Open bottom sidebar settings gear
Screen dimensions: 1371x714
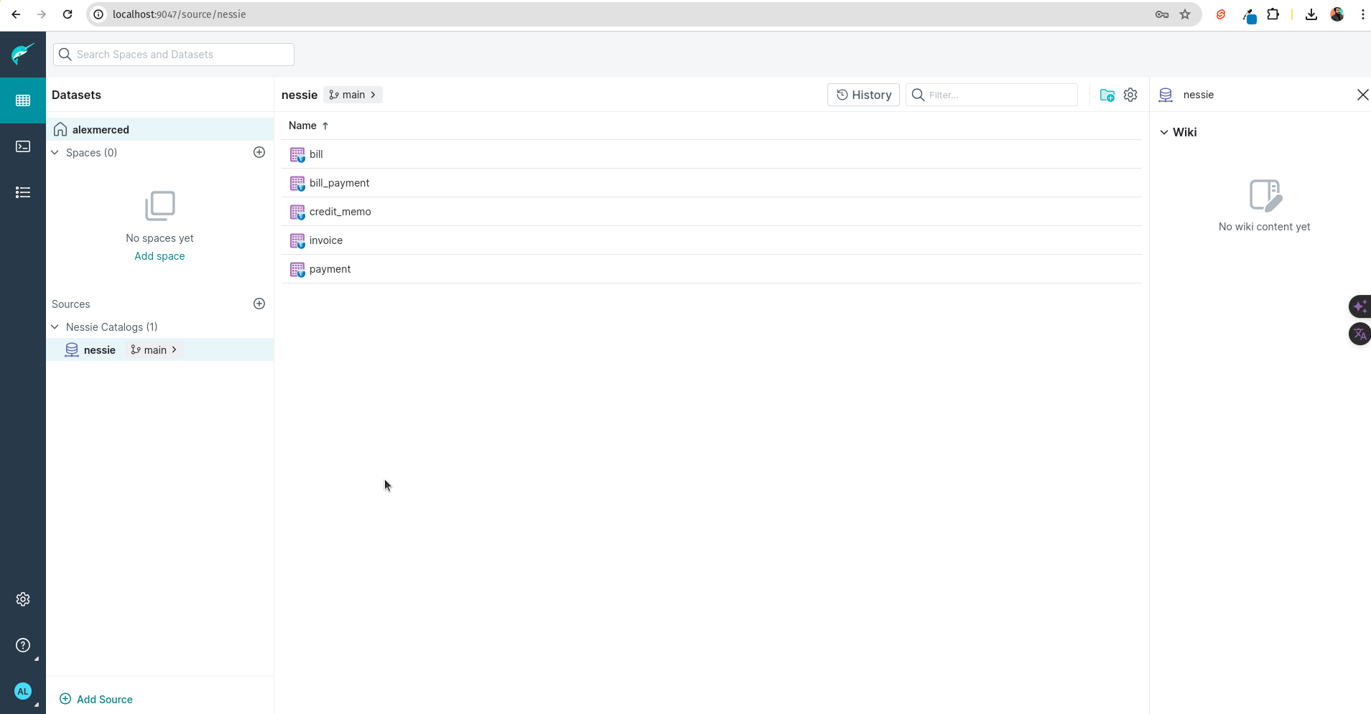point(23,599)
